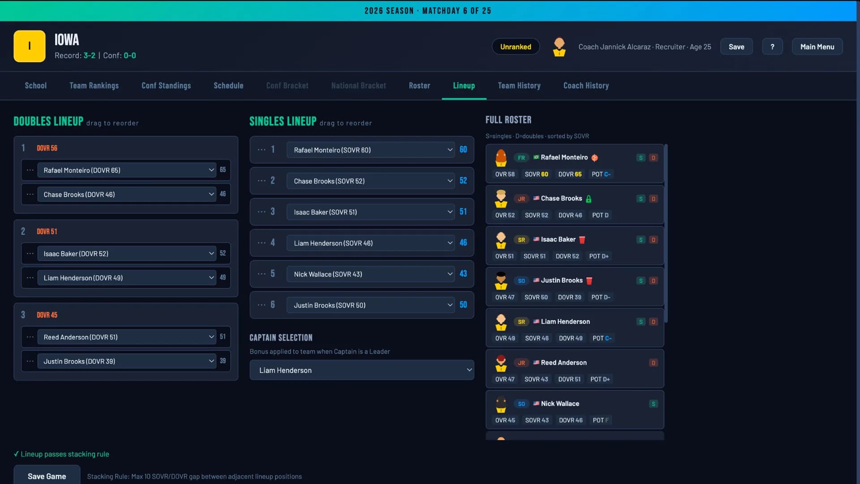The height and width of the screenshot is (484, 860).
Task: Click drag handle for singles position 5
Action: pos(262,274)
